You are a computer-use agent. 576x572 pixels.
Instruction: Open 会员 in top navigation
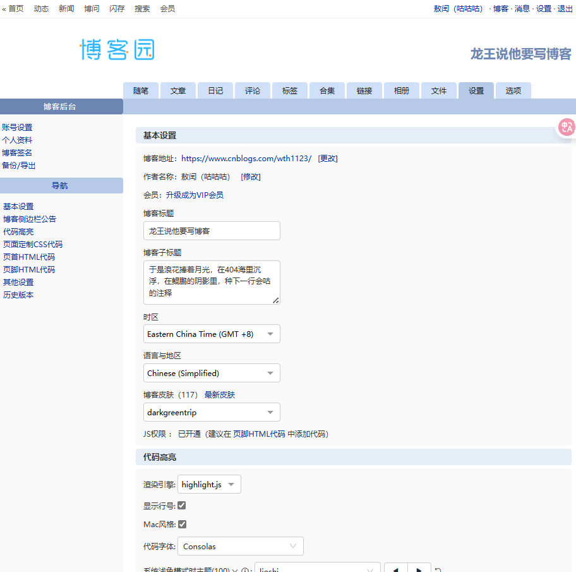[x=167, y=8]
